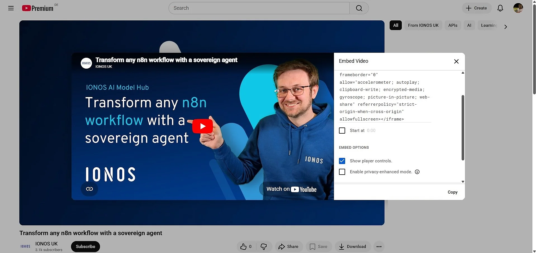
Task: Select the All filter chip
Action: (x=396, y=25)
